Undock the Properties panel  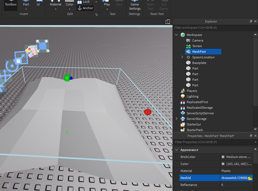[251, 135]
